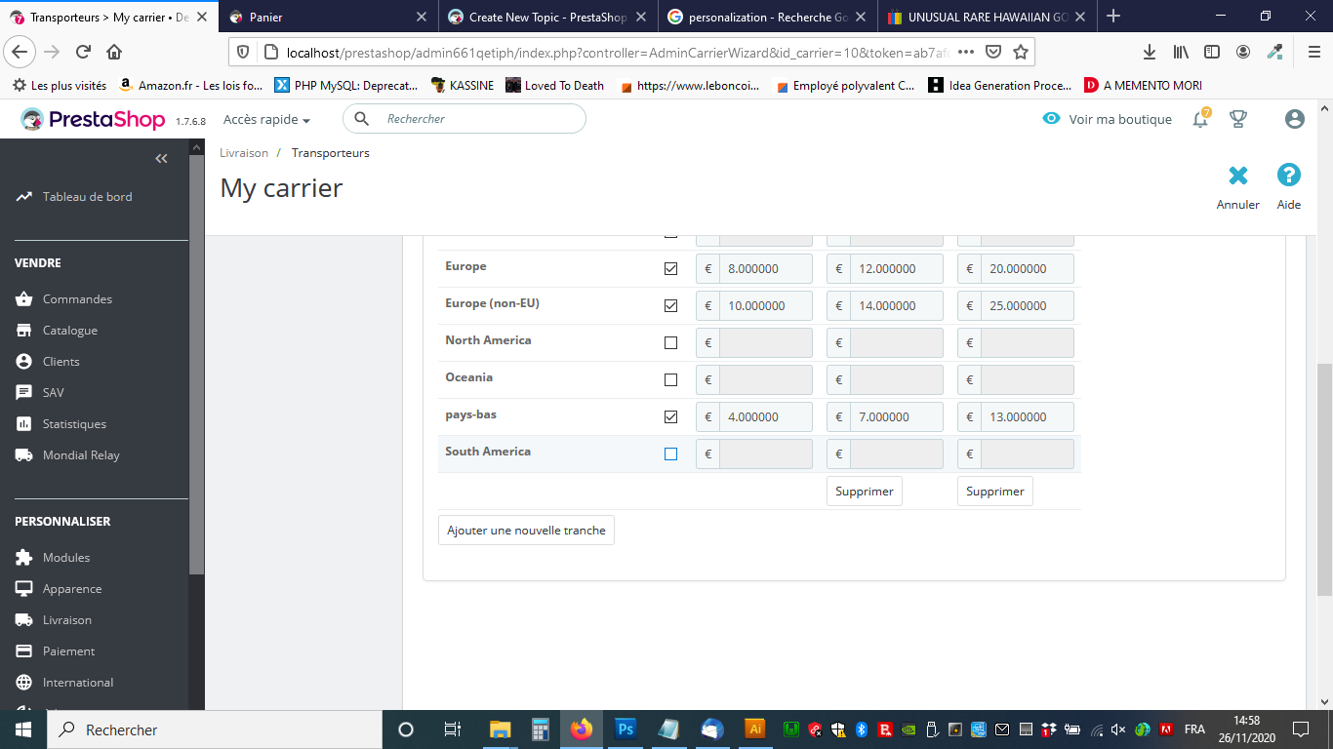1333x749 pixels.
Task: Open Commandes in the sidebar
Action: [77, 299]
